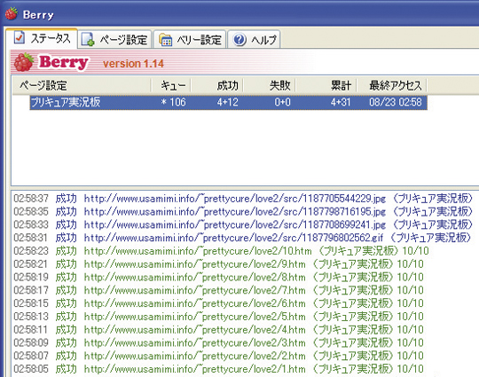Select log entry for love2/9.htm

218,264
